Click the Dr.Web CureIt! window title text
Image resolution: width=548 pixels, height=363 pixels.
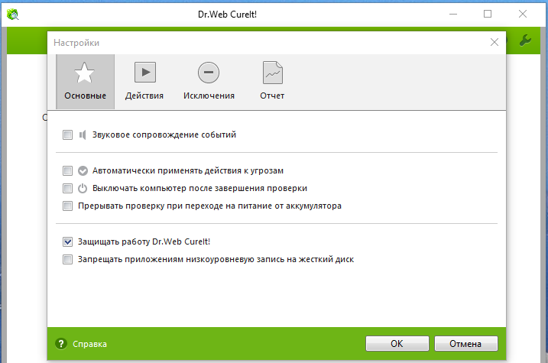pos(227,15)
